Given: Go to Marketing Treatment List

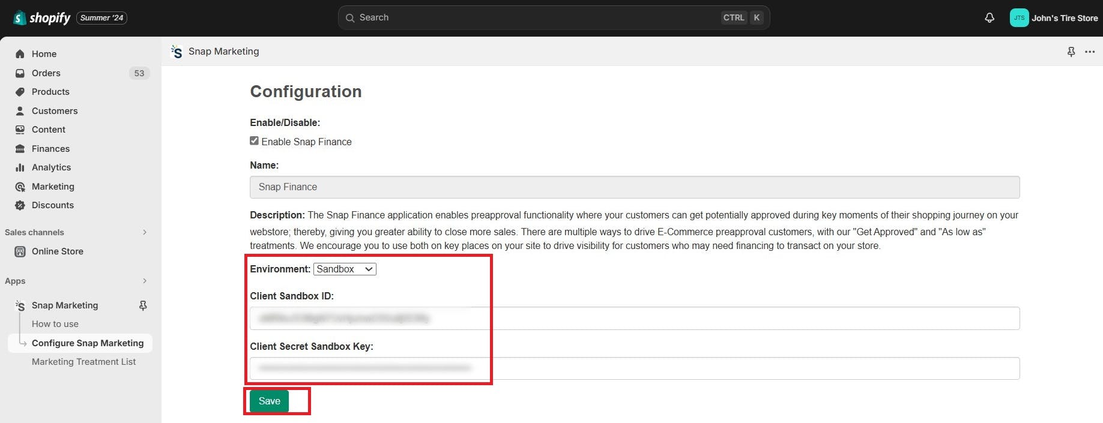Looking at the screenshot, I should (x=83, y=362).
